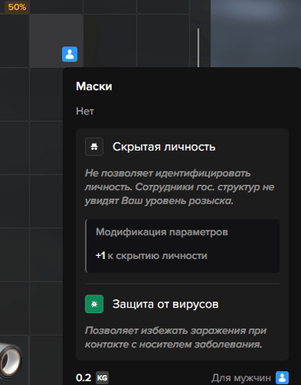The height and width of the screenshot is (385, 301).
Task: Click the 0.2 weight value
Action: pos(84,378)
